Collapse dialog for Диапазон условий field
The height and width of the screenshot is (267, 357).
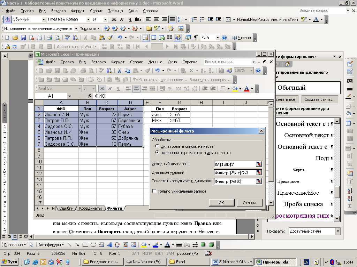[x=259, y=173]
